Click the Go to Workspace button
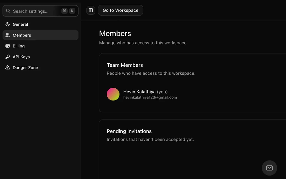Image resolution: width=286 pixels, height=179 pixels. point(120,10)
